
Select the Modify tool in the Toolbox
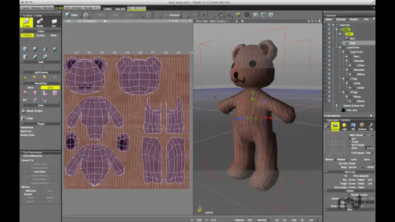point(40,23)
